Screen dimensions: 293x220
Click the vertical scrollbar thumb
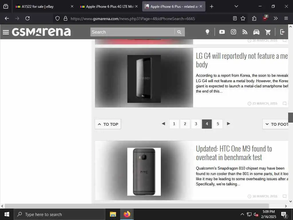pyautogui.click(x=290, y=117)
